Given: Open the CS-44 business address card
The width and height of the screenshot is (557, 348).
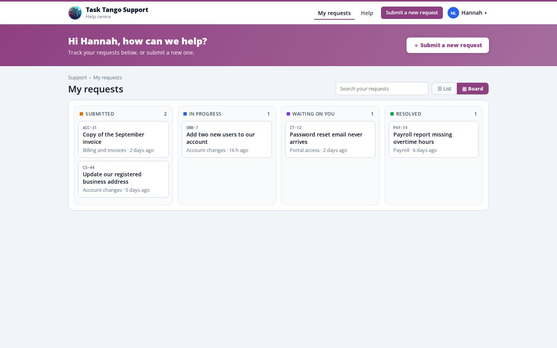Looking at the screenshot, I should 123,179.
